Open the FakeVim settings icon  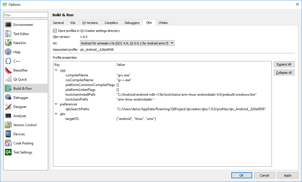click(x=8, y=43)
